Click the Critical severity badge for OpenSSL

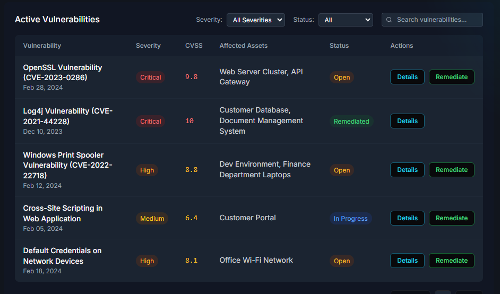(150, 77)
